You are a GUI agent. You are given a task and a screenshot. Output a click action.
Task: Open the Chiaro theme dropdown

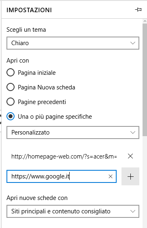click(73, 43)
